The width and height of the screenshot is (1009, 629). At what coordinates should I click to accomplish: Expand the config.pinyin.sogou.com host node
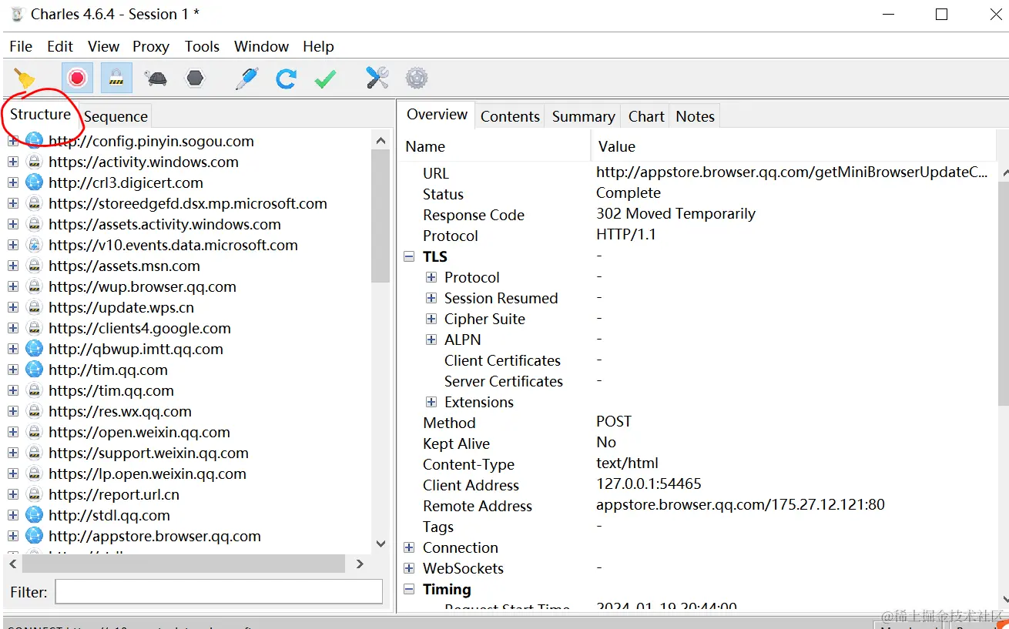click(13, 141)
